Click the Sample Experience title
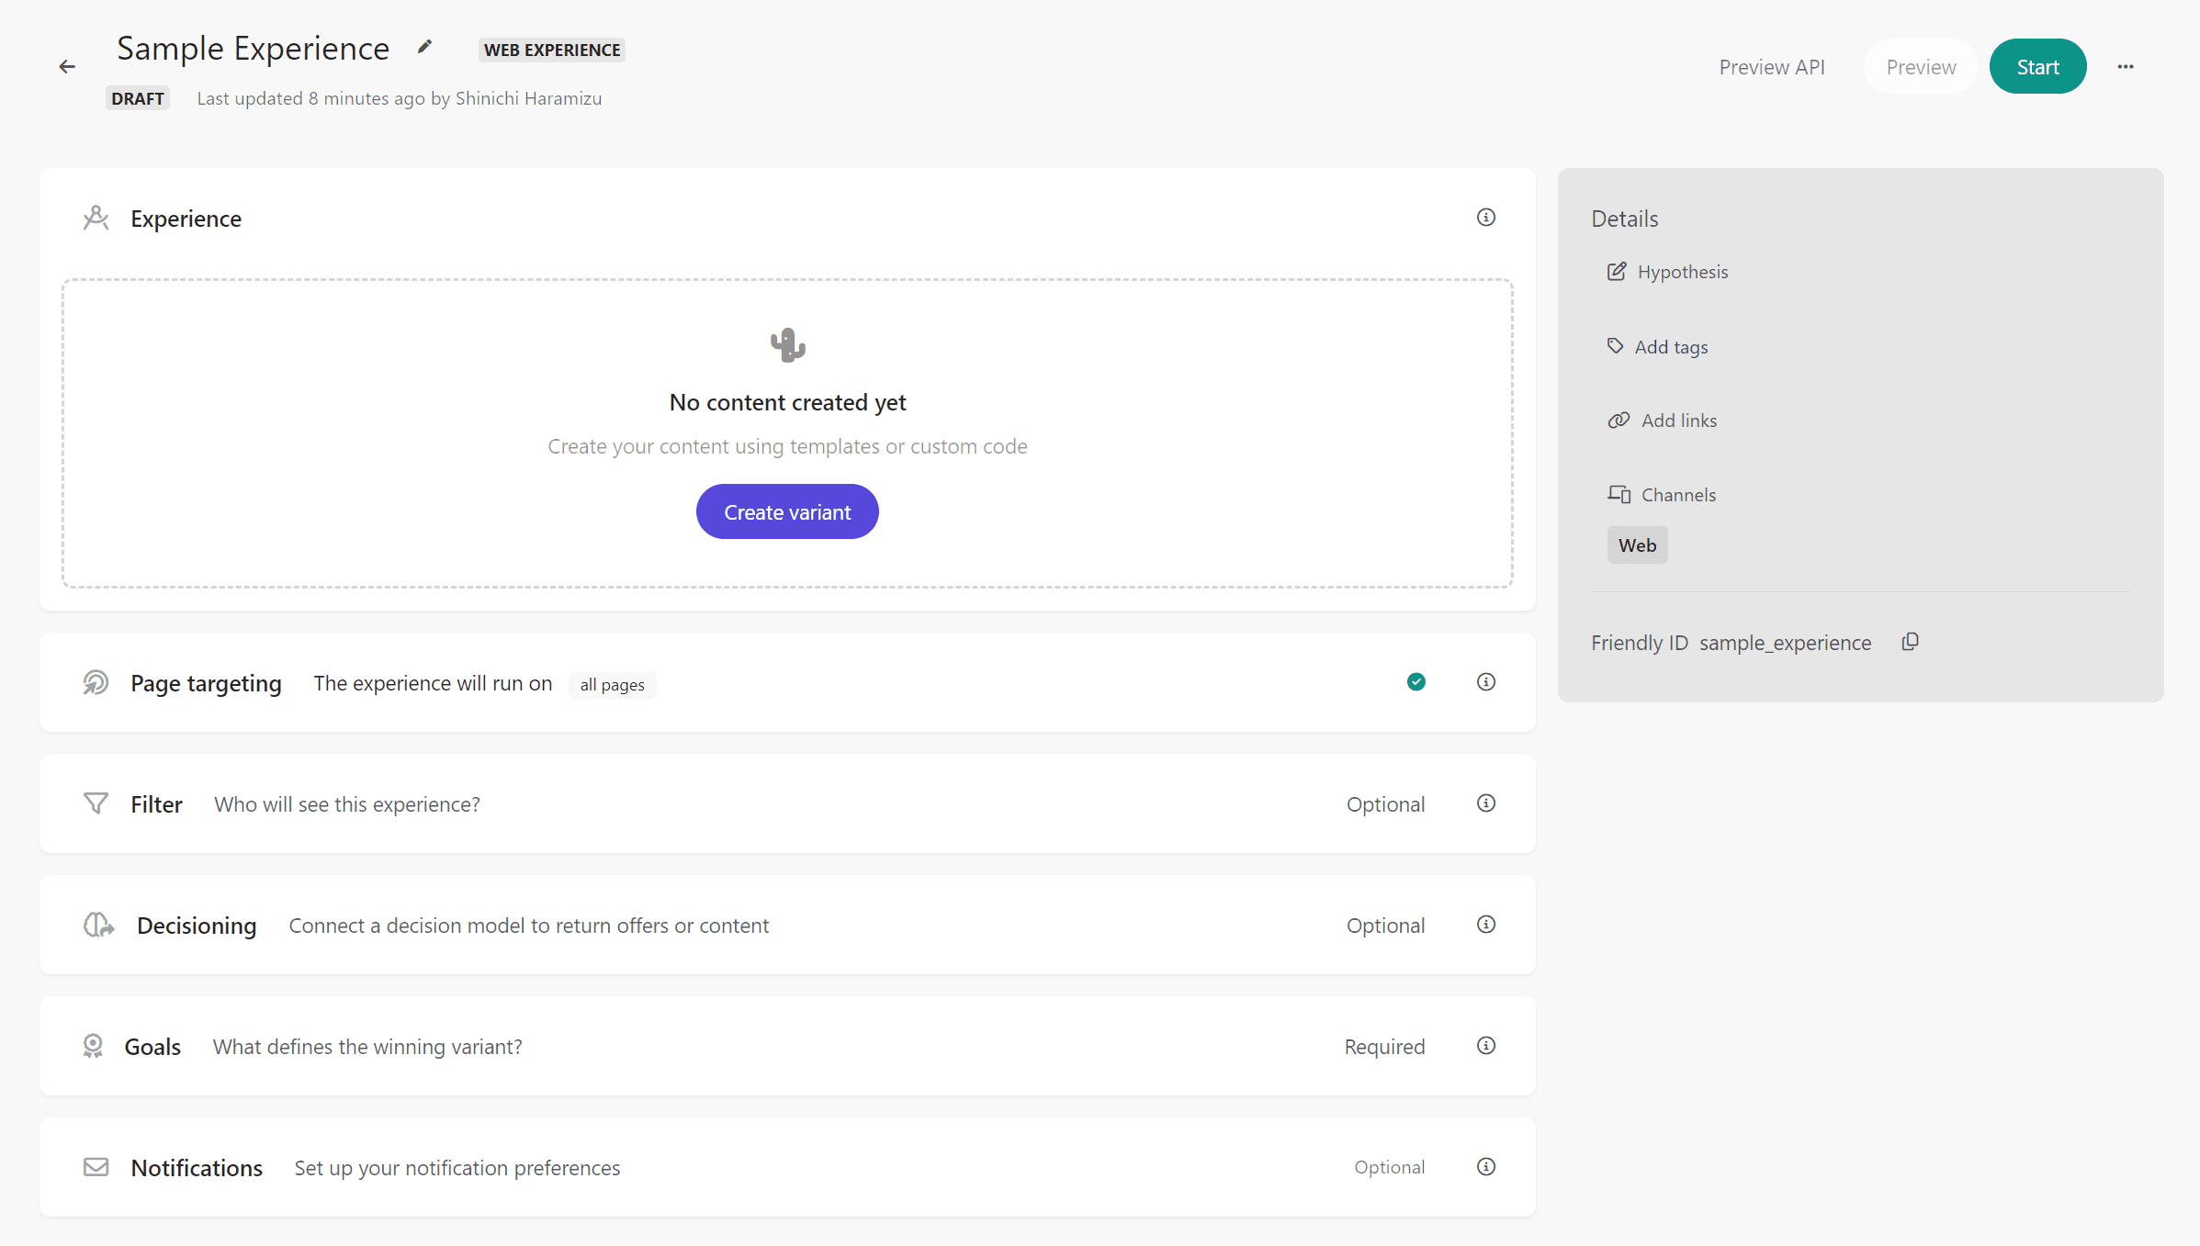 253,48
